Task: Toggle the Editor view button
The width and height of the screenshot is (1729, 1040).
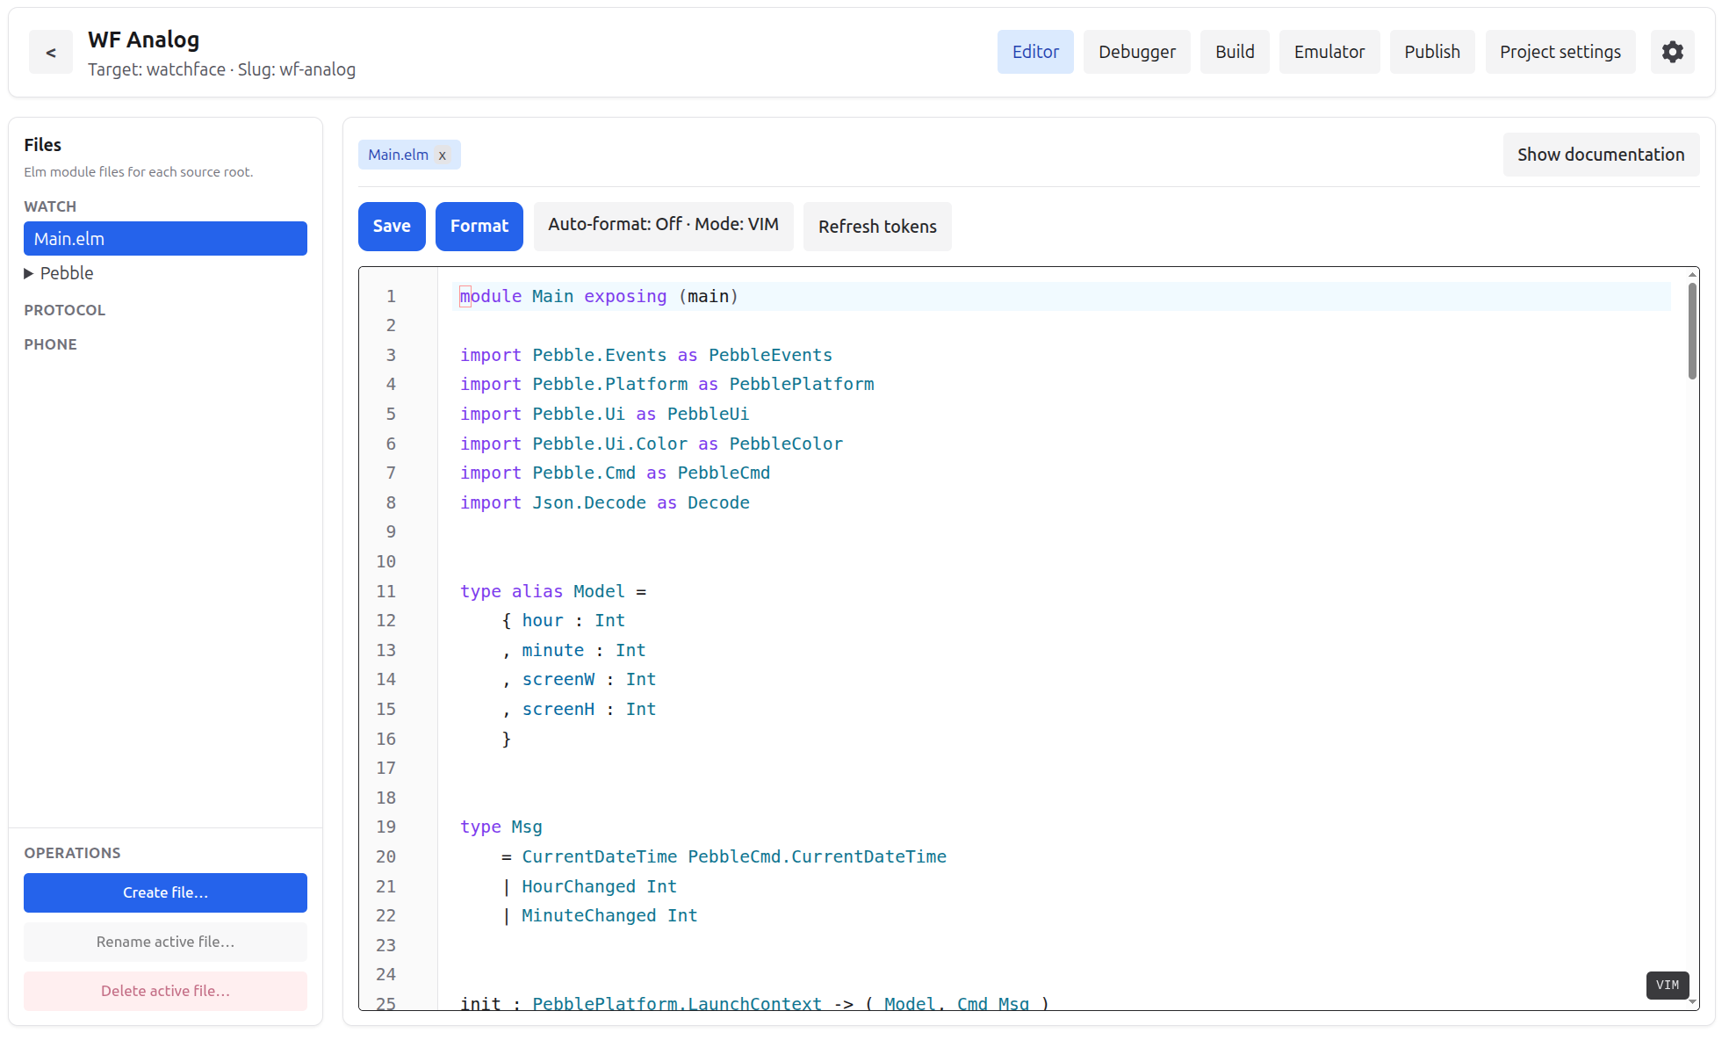Action: coord(1035,52)
